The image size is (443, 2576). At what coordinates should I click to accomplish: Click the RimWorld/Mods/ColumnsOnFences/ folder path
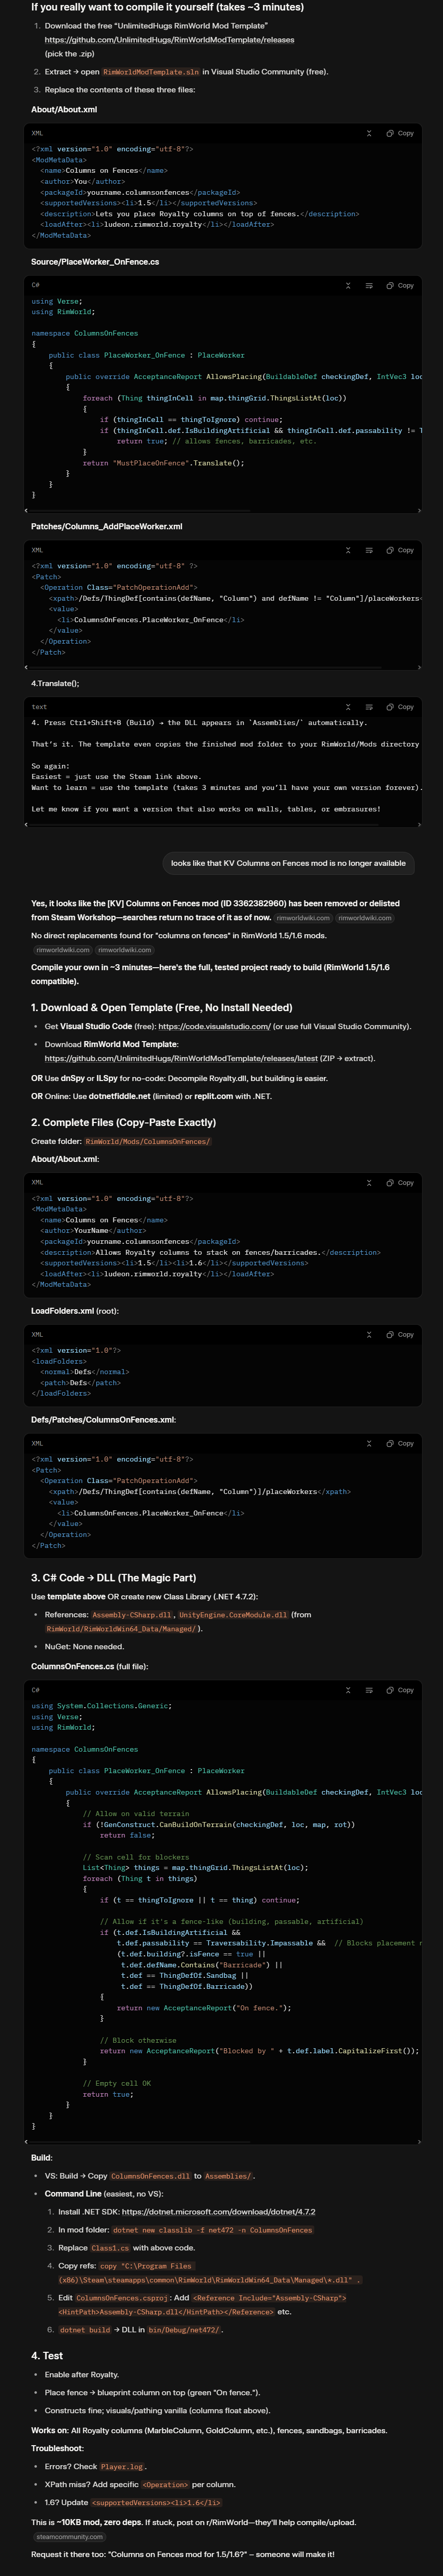[x=147, y=1141]
